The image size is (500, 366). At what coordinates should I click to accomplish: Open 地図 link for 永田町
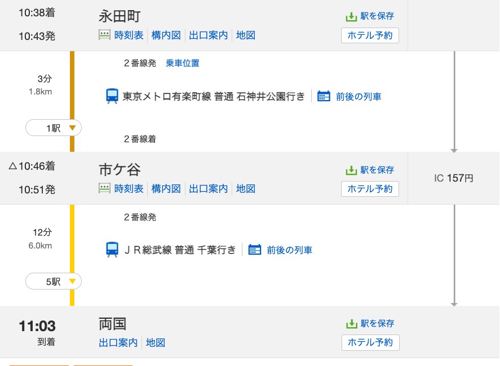[x=246, y=35]
